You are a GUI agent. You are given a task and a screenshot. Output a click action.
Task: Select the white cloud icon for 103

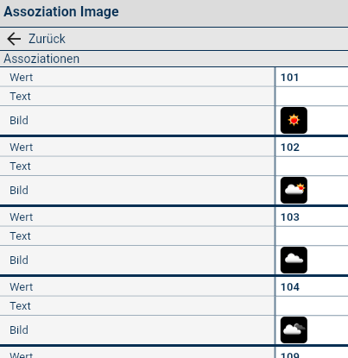point(294,260)
